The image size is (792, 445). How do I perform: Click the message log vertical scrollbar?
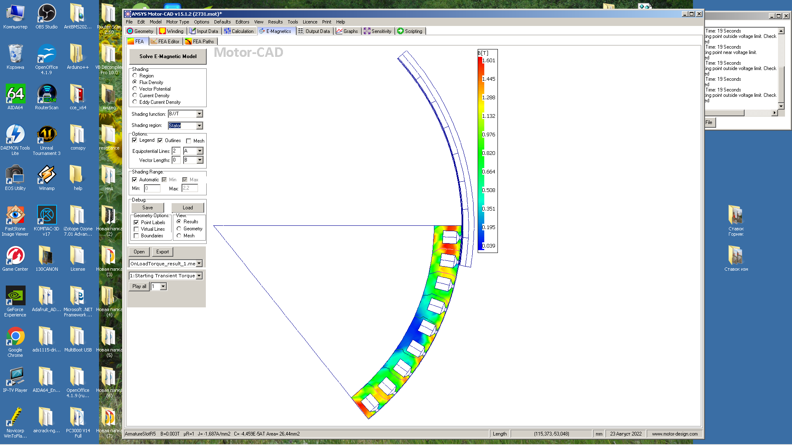tap(781, 68)
